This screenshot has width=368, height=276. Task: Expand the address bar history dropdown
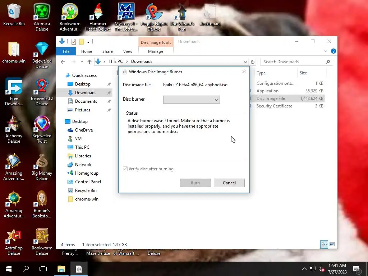[245, 62]
